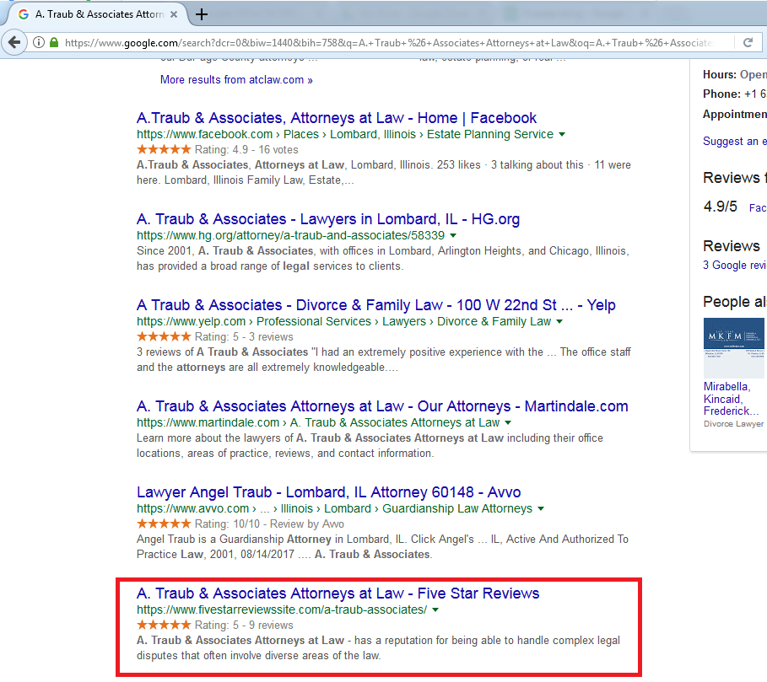Expand the Martindale result URL dropdown arrow
The width and height of the screenshot is (767, 682).
coord(508,422)
